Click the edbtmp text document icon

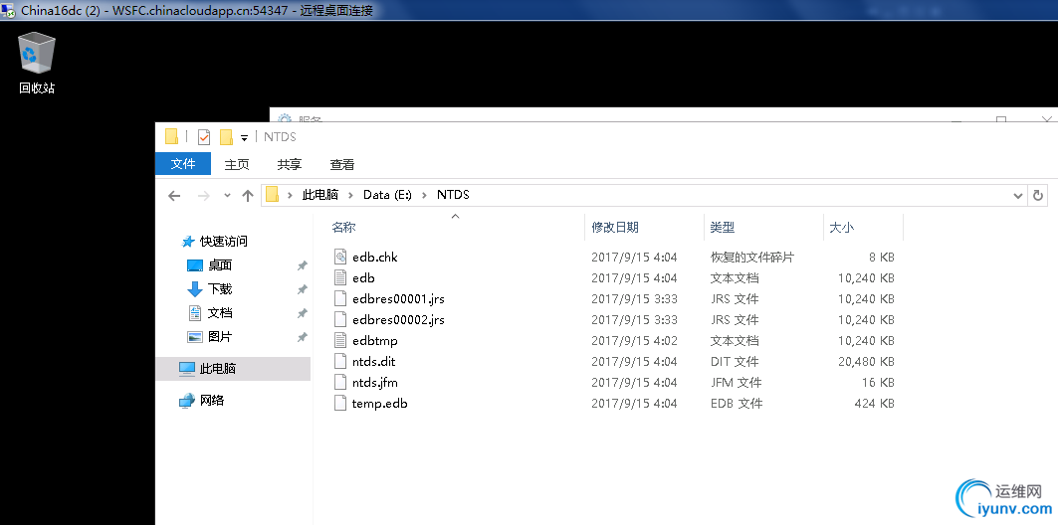point(341,340)
